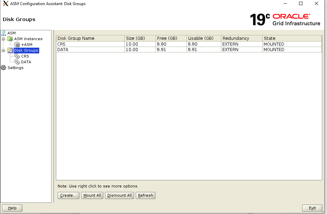The width and height of the screenshot is (327, 214).
Task: Click the Create... button
Action: click(x=69, y=195)
